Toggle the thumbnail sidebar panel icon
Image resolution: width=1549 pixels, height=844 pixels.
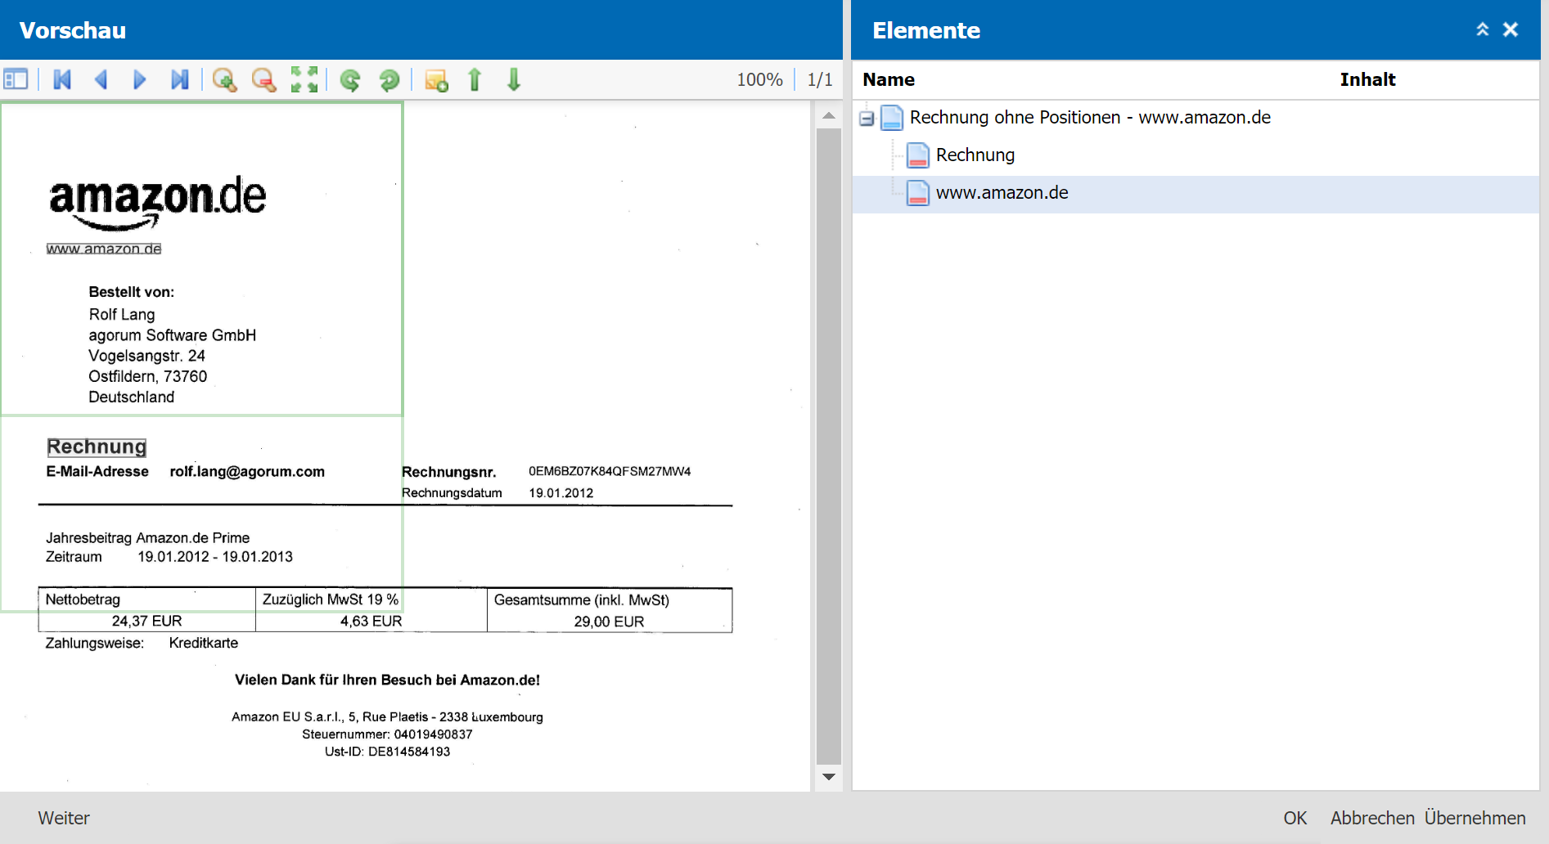coord(16,79)
